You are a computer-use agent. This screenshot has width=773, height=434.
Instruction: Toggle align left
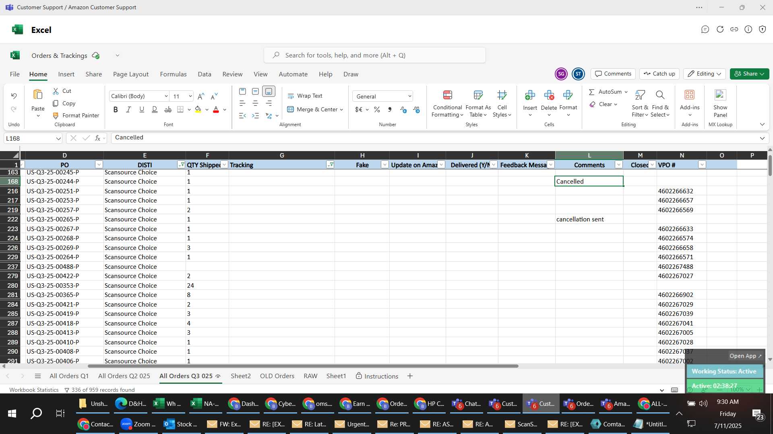tap(242, 104)
